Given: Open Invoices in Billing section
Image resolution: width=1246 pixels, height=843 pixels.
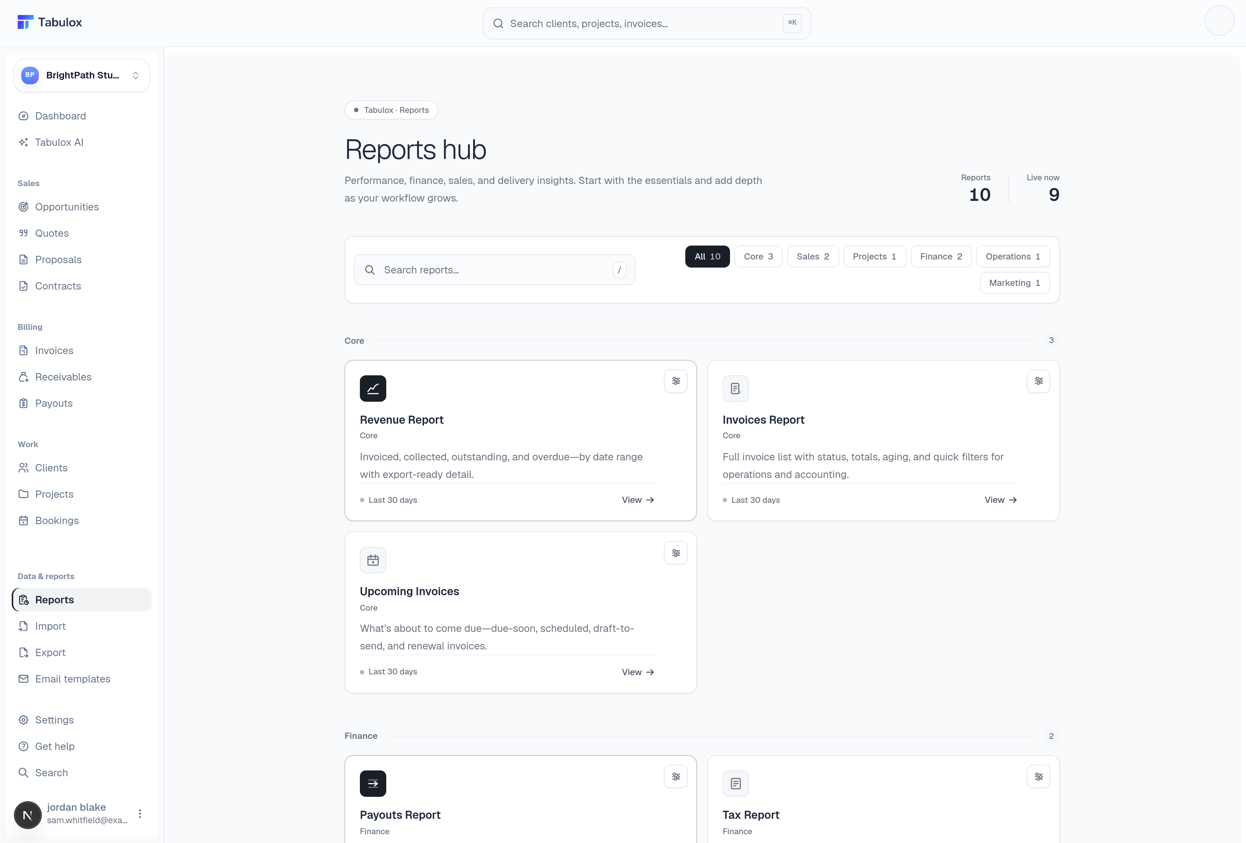Looking at the screenshot, I should point(81,351).
